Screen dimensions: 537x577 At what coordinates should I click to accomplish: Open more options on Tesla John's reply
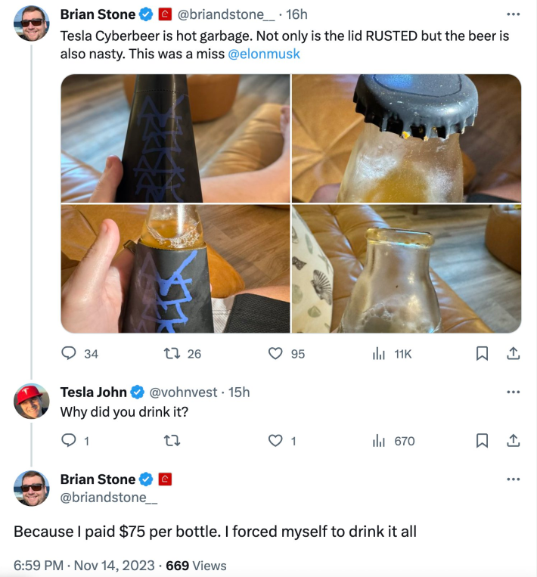513,392
